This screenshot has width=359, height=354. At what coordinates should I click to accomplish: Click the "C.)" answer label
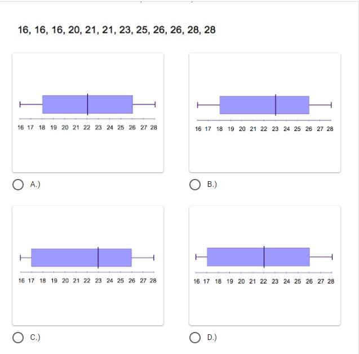[35, 338]
